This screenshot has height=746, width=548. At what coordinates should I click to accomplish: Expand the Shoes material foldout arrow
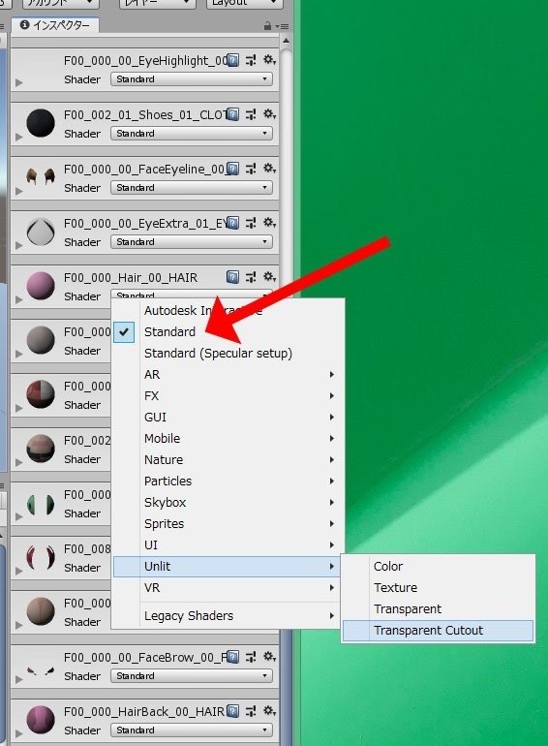click(19, 137)
